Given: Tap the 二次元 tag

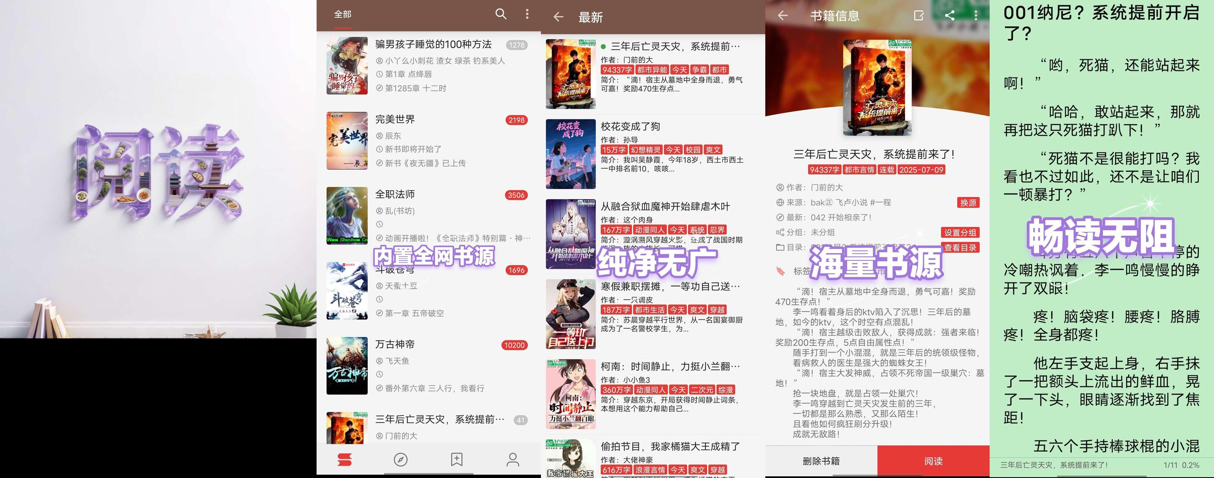Looking at the screenshot, I should pos(702,390).
